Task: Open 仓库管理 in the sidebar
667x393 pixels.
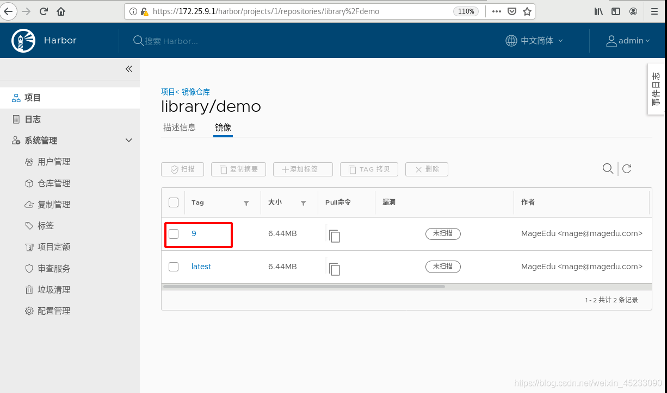Action: point(54,183)
